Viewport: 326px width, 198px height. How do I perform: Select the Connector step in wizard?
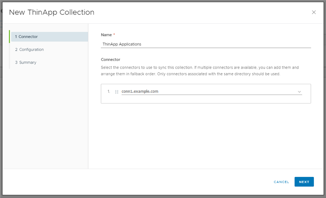coord(50,37)
